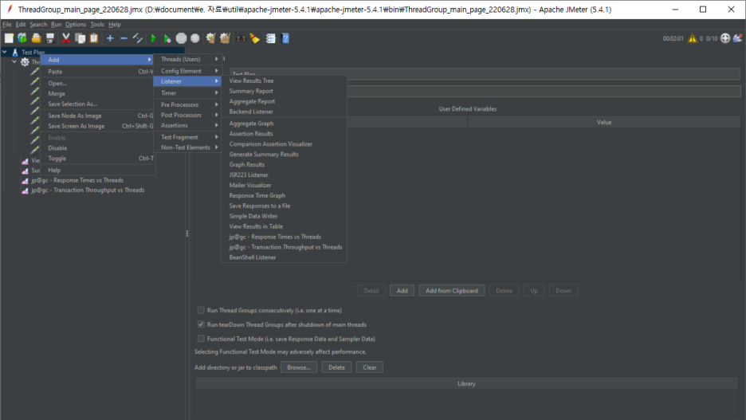Screen dimensions: 746x420
Task: Click Add from Clipboard button
Action: point(451,291)
